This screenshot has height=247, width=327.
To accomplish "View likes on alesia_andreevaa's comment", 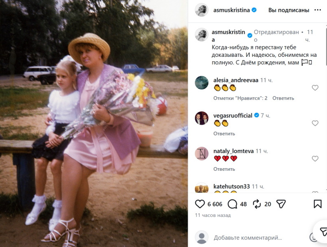I will click(240, 98).
